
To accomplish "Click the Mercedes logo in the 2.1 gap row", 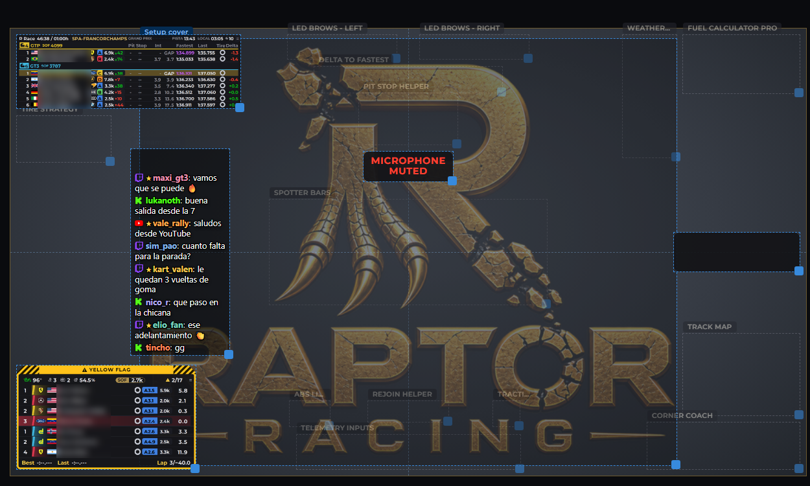I will pyautogui.click(x=41, y=400).
